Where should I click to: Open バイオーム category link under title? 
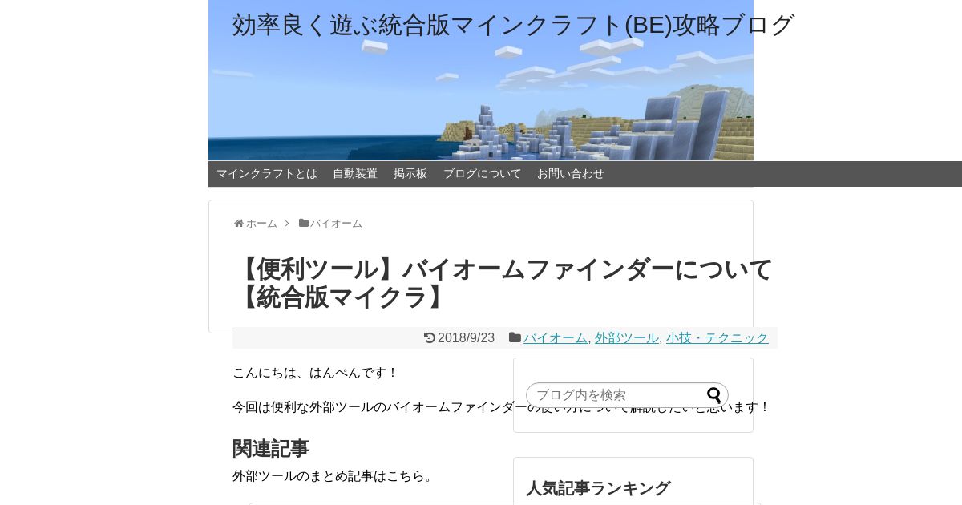556,338
